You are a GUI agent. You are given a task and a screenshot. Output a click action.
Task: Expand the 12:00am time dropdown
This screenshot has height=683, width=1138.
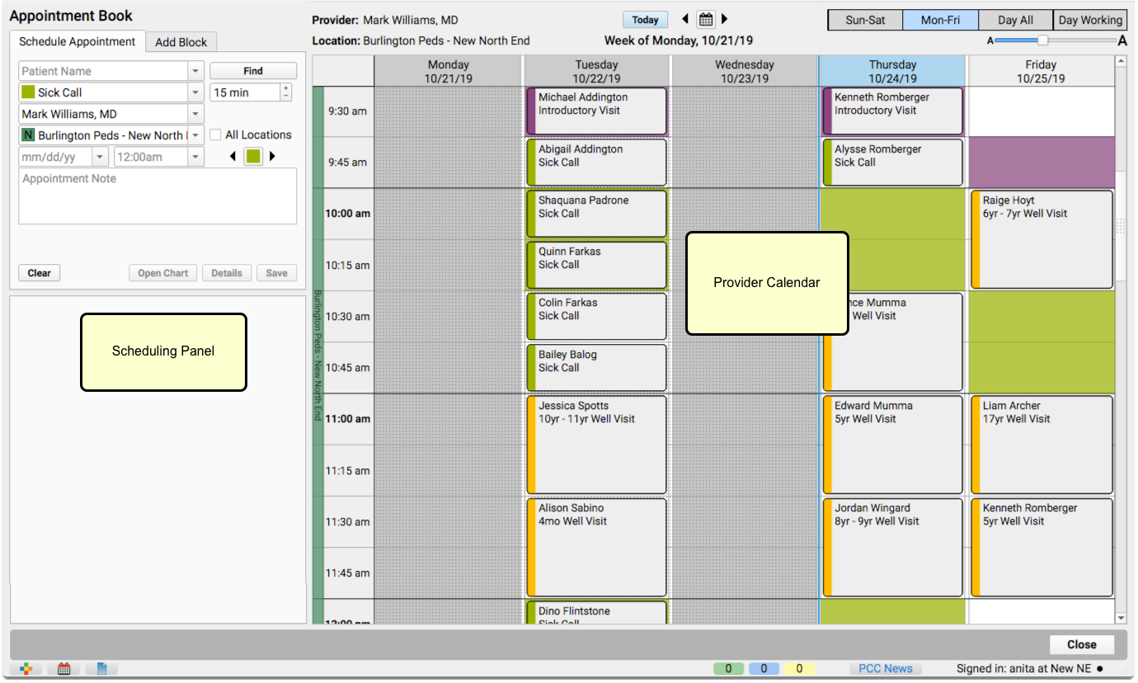tap(195, 157)
